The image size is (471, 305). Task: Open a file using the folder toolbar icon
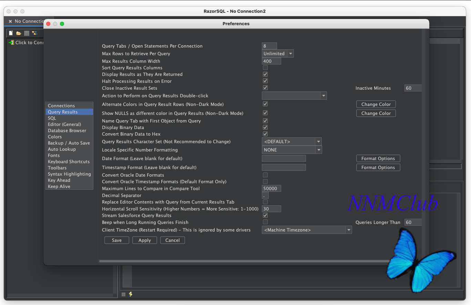[x=19, y=33]
